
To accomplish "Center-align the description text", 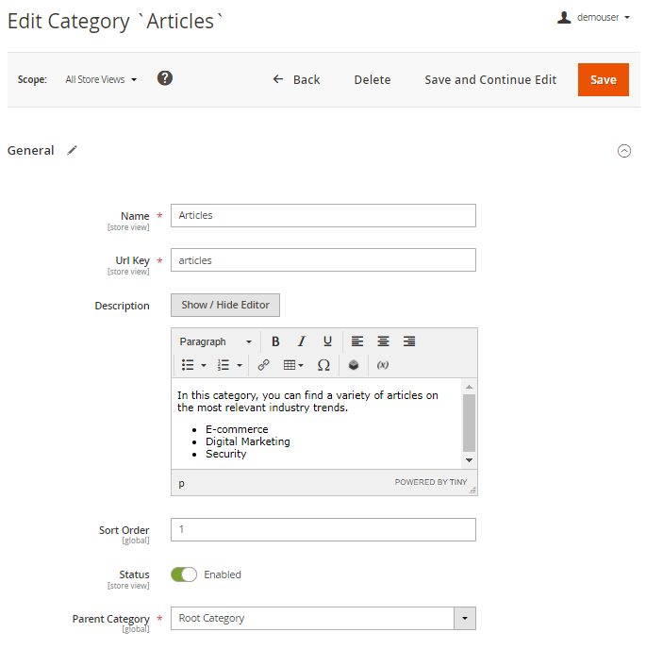I will tap(384, 341).
